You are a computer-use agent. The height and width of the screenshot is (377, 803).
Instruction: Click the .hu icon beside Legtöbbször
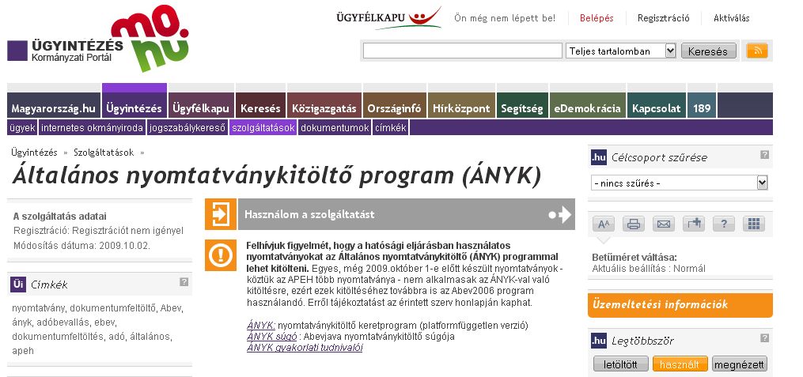point(599,340)
